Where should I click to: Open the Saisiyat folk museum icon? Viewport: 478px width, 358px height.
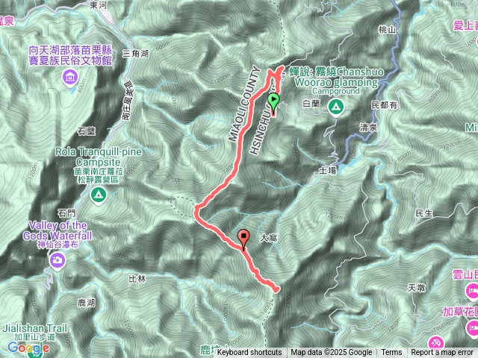pyautogui.click(x=70, y=78)
